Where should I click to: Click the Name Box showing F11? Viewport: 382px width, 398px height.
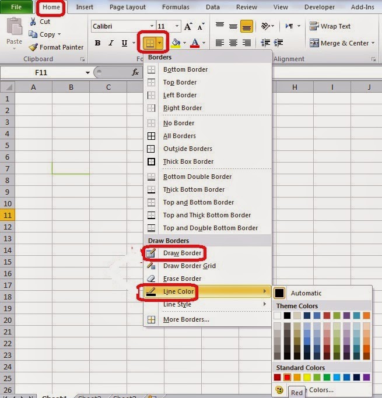point(43,73)
